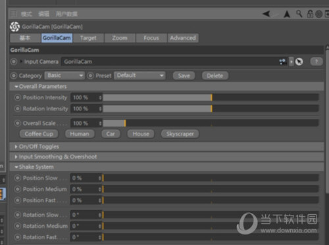Toggle Rotation Intensity keyframe dot
The height and width of the screenshot is (245, 329).
[x=18, y=108]
